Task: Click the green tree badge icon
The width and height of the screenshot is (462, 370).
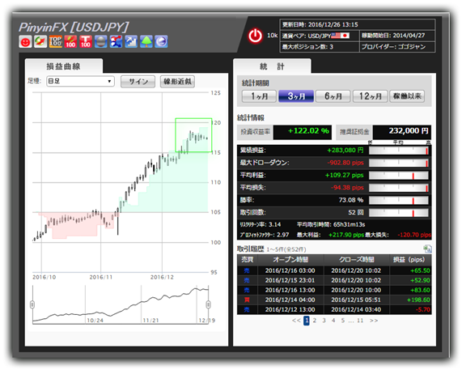Action: [x=146, y=41]
